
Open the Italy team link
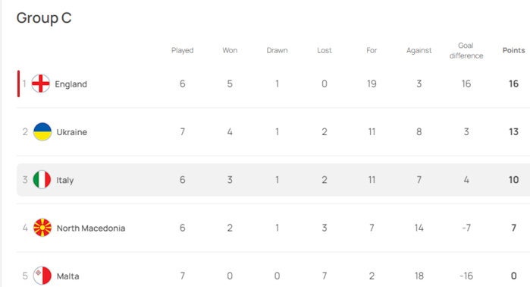click(65, 180)
